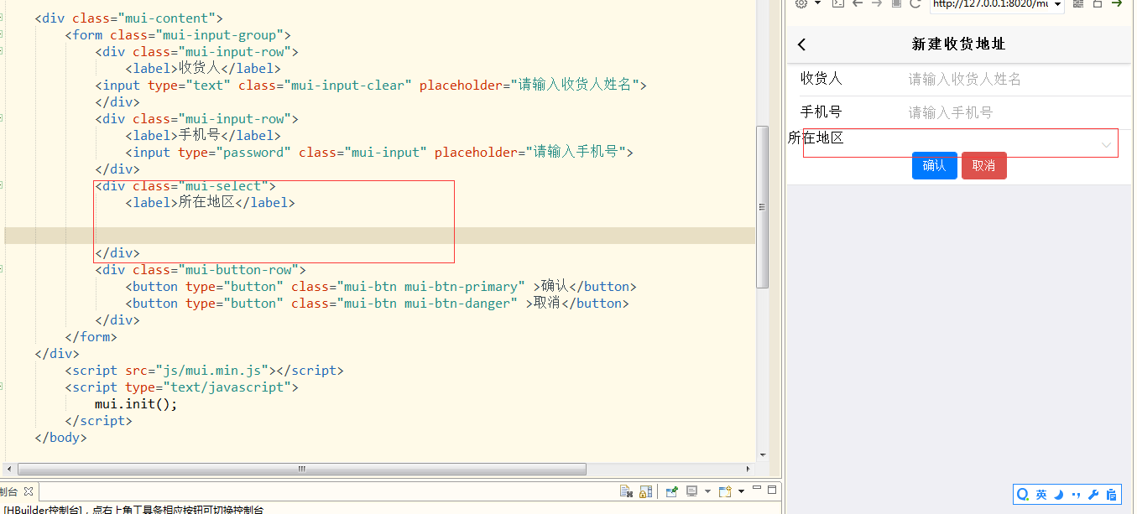Expand the dropdown arrow beside the settings gear
Image resolution: width=1137 pixels, height=514 pixels.
[x=817, y=4]
